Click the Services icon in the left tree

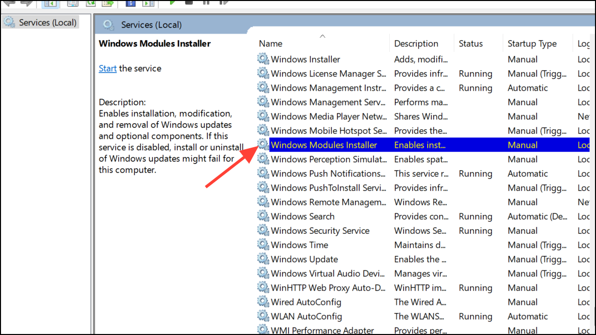[x=9, y=22]
